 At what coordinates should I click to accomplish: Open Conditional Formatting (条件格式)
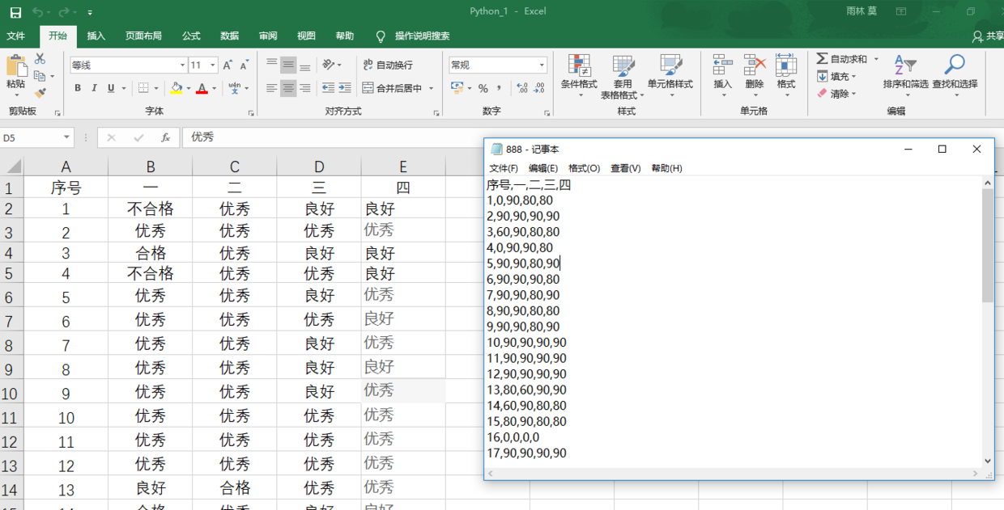pos(579,76)
